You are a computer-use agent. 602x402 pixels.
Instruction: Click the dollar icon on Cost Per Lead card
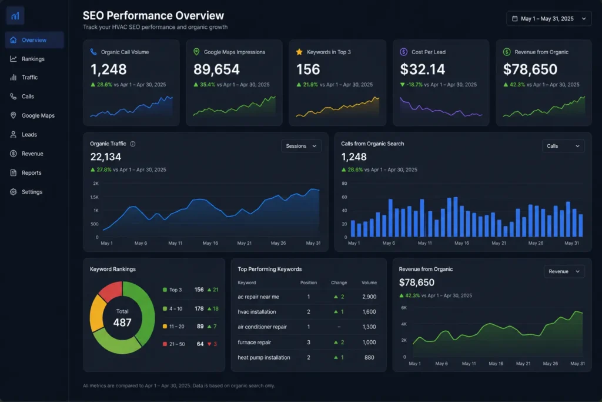coord(403,52)
